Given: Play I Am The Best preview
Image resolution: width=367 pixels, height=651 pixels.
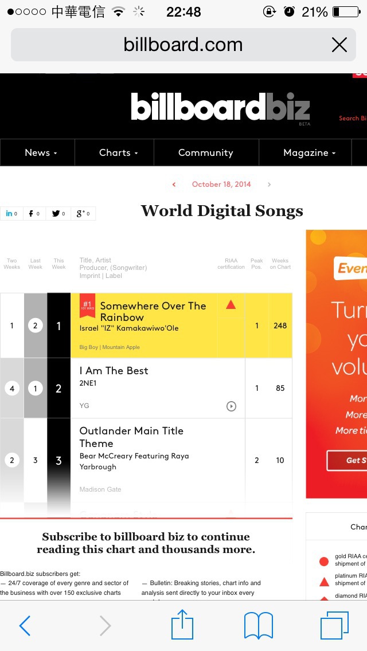Looking at the screenshot, I should point(231,406).
